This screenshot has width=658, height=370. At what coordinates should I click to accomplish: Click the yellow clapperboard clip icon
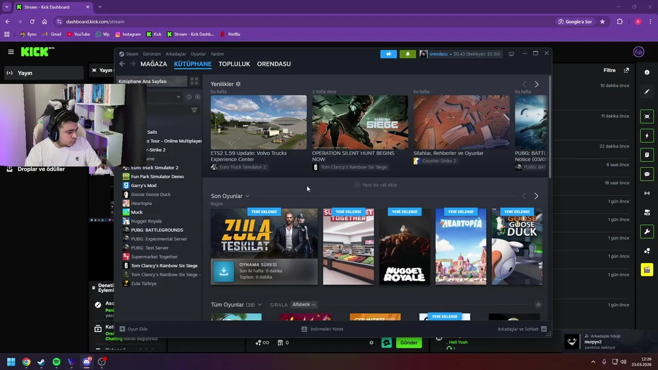[x=647, y=270]
